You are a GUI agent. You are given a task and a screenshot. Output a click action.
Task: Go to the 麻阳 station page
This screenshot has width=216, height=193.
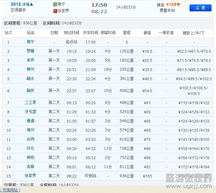[31, 158]
